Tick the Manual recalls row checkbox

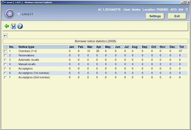click(5, 64)
